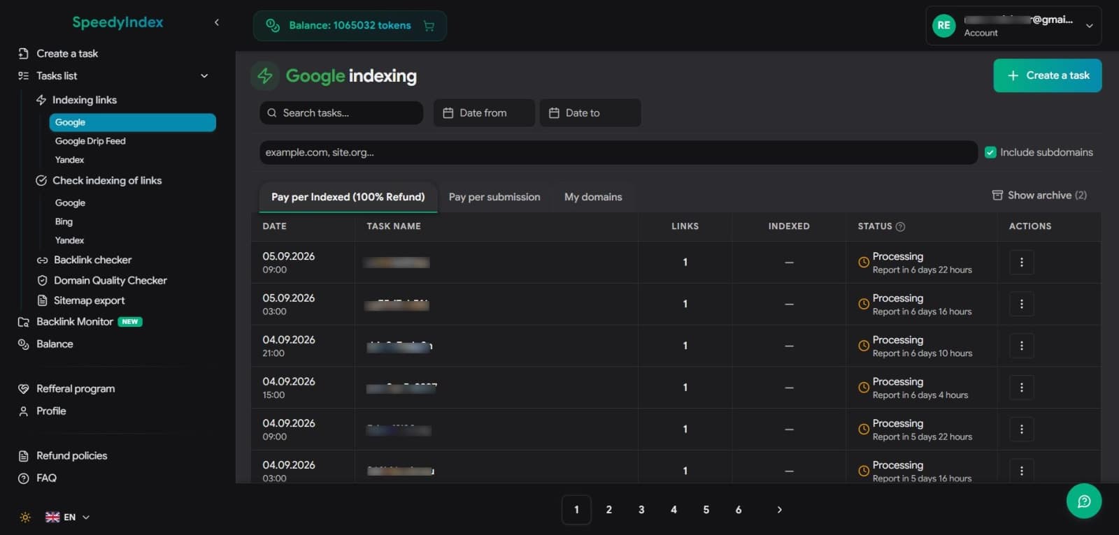
Task: Open actions menu for 04.09.2026 15:00 task
Action: (x=1021, y=388)
